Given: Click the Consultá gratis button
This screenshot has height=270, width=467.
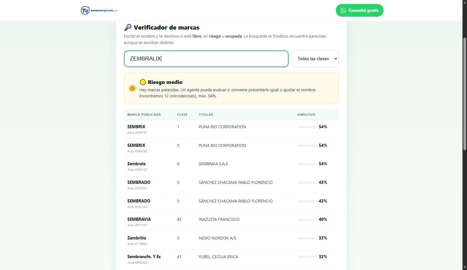Looking at the screenshot, I should coord(359,10).
